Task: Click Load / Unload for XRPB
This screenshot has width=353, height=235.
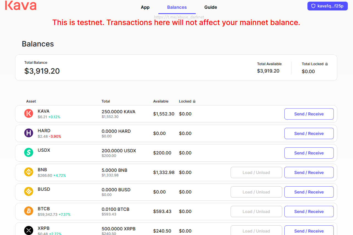Action: coord(256,230)
